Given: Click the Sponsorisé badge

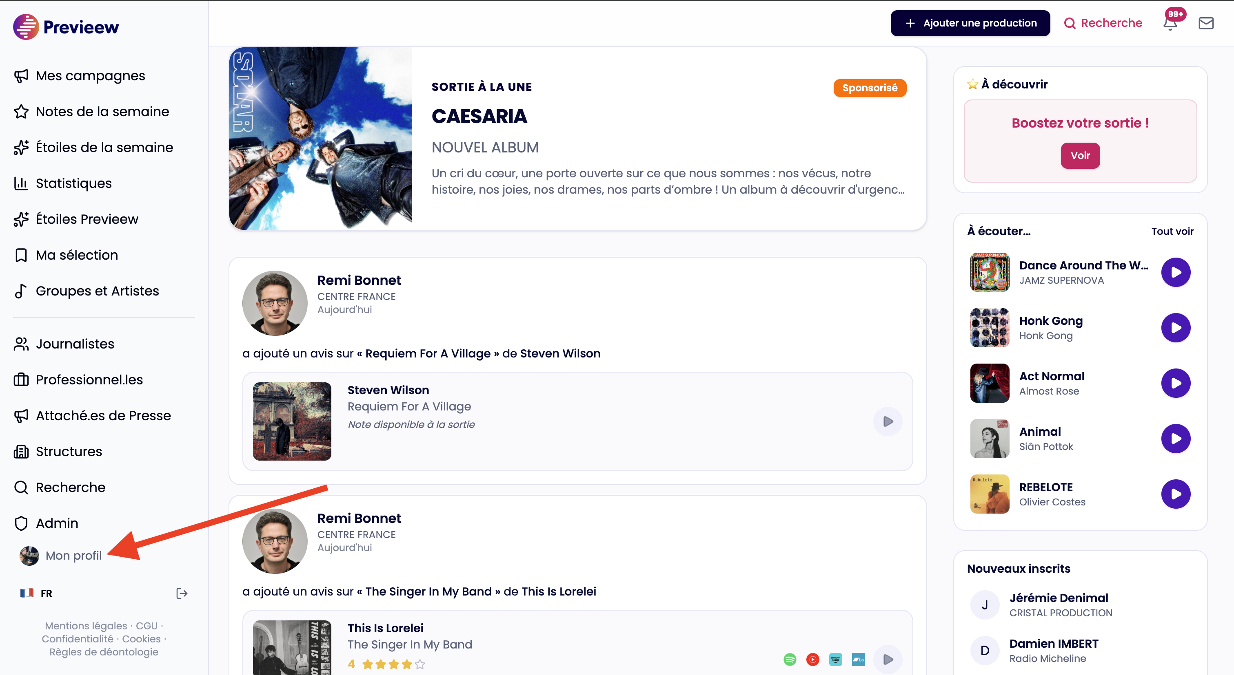Looking at the screenshot, I should [870, 88].
